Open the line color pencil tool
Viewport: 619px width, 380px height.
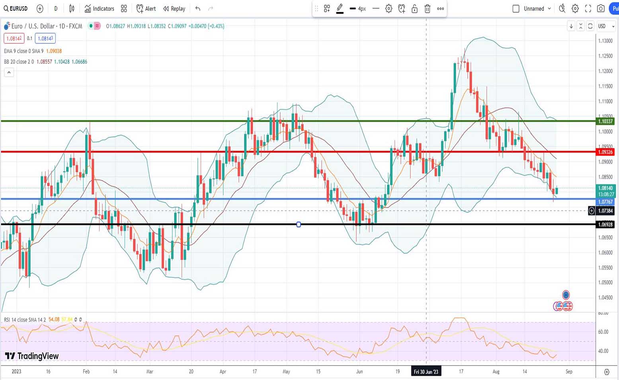point(340,8)
